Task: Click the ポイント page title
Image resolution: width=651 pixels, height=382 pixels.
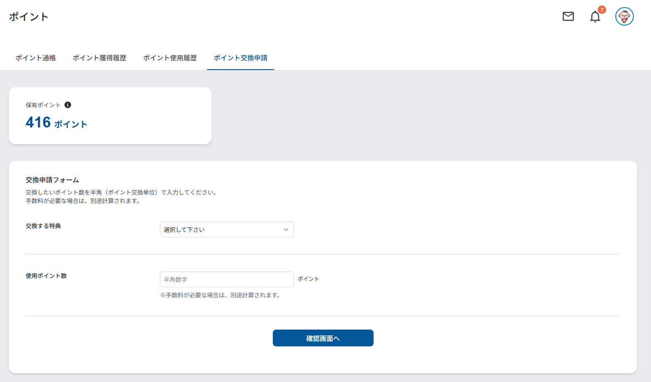Action: point(29,17)
